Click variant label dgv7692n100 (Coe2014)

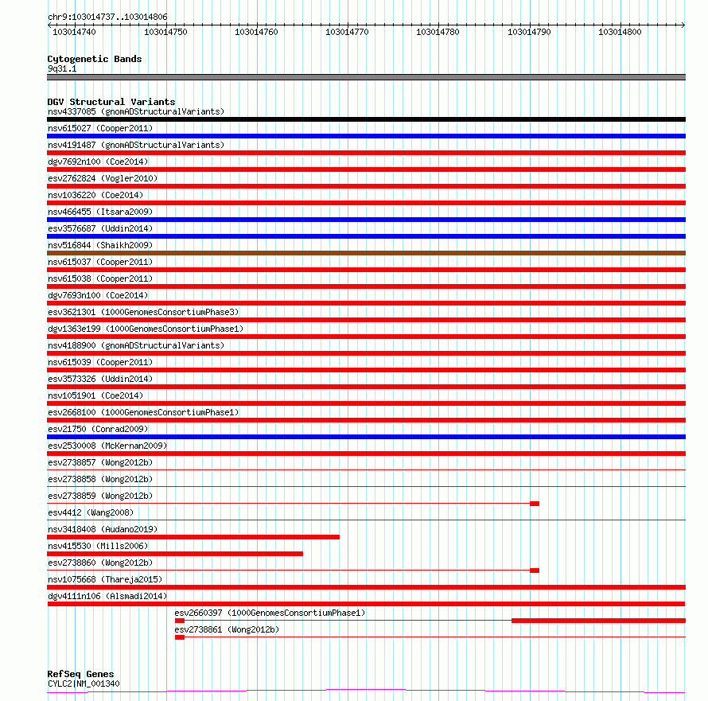(98, 162)
